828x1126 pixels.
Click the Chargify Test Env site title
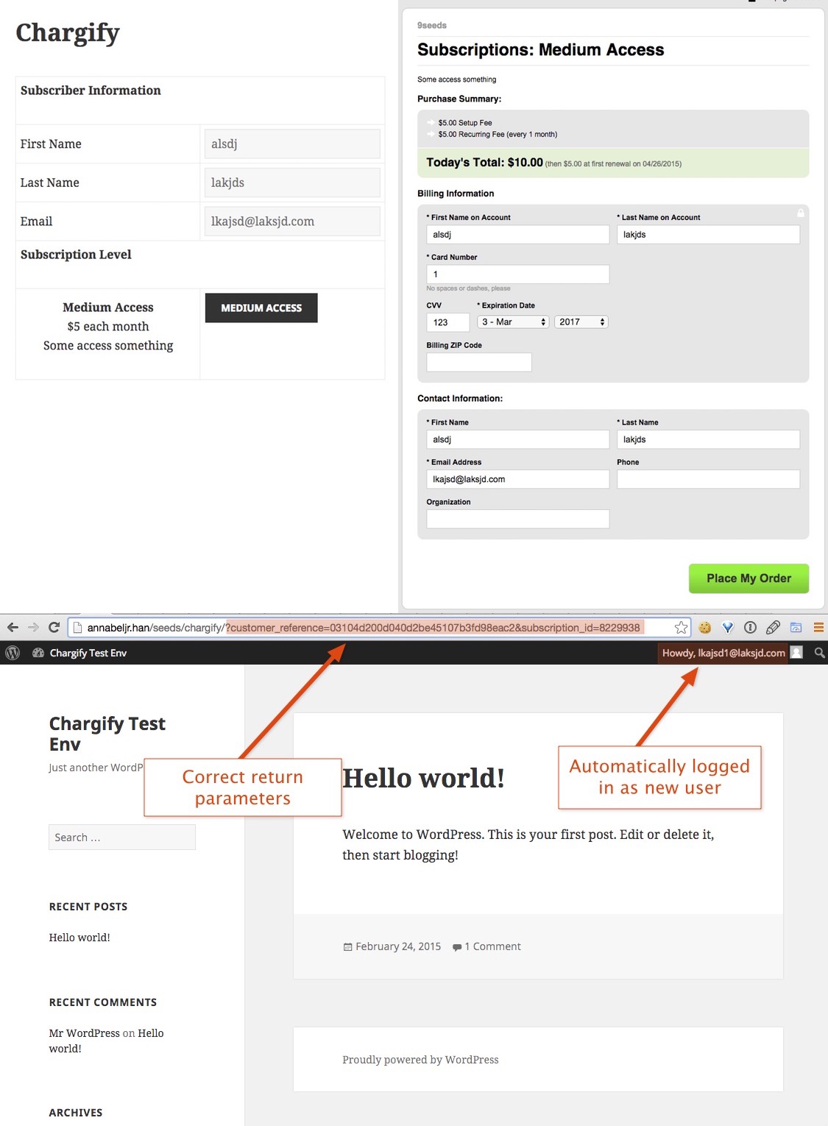click(x=107, y=734)
